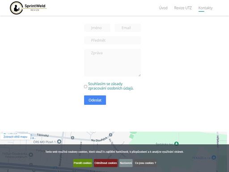Focus the Jméno input field
The height and width of the screenshot is (172, 229).
97,28
